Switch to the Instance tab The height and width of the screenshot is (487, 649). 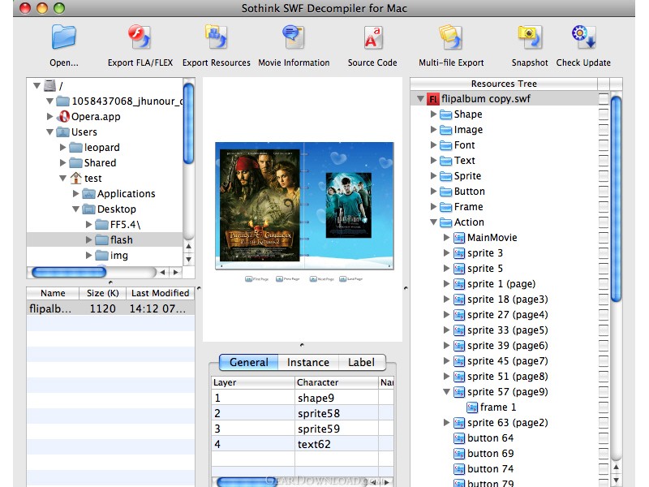(x=308, y=362)
